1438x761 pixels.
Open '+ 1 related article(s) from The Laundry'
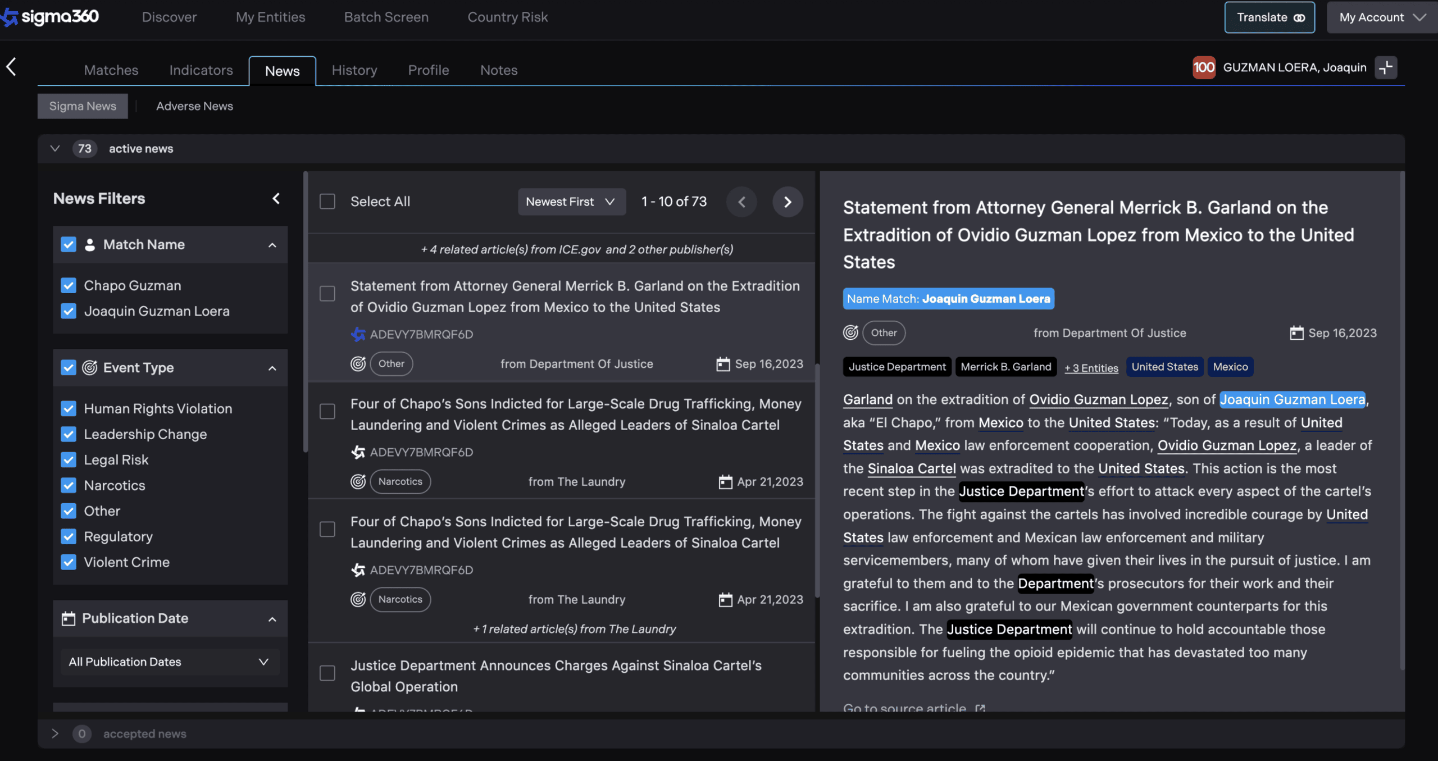click(x=574, y=629)
